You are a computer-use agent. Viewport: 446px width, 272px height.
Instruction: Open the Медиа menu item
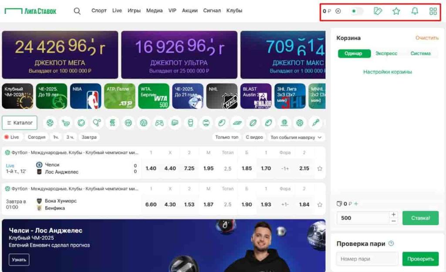pyautogui.click(x=155, y=10)
